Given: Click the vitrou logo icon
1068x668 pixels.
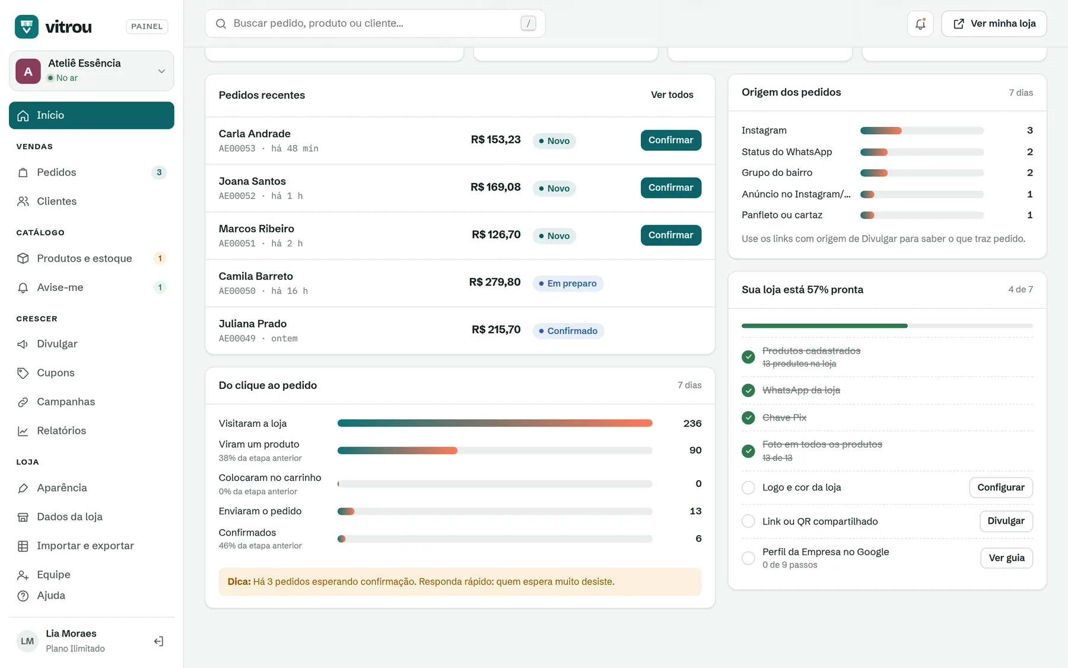Looking at the screenshot, I should tap(27, 27).
